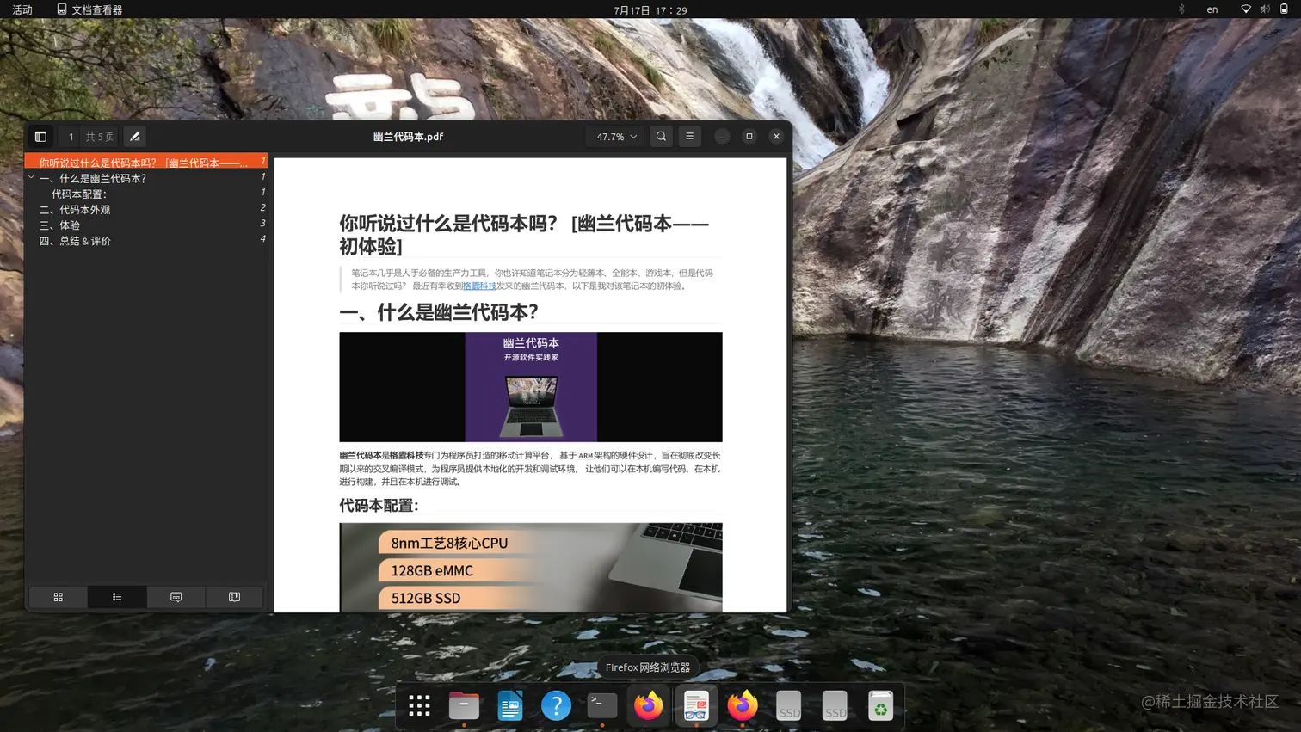Follow the 格蠹科技 hyperlink in the PDF
Screen dimensions: 1301x732
(478, 286)
